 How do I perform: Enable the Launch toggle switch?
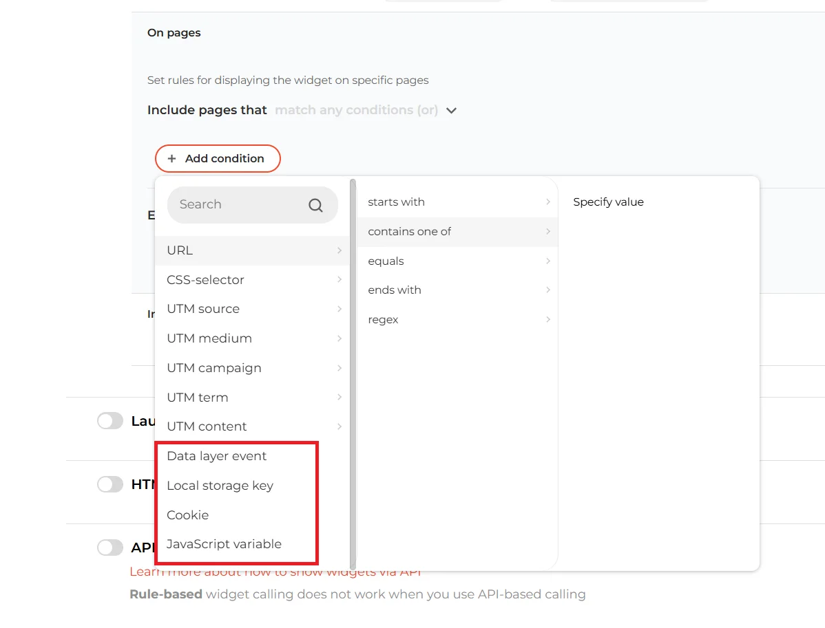coord(109,420)
